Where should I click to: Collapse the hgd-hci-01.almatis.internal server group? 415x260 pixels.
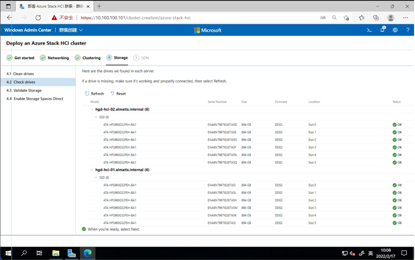92,170
